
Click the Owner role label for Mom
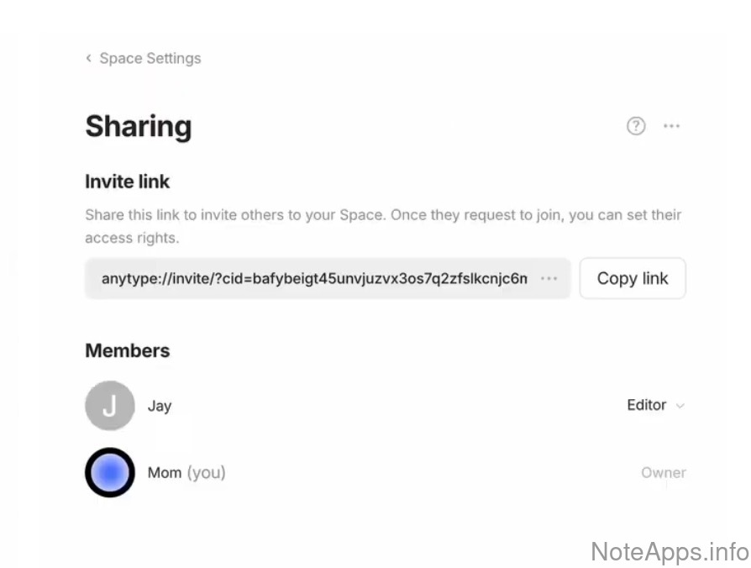tap(663, 472)
